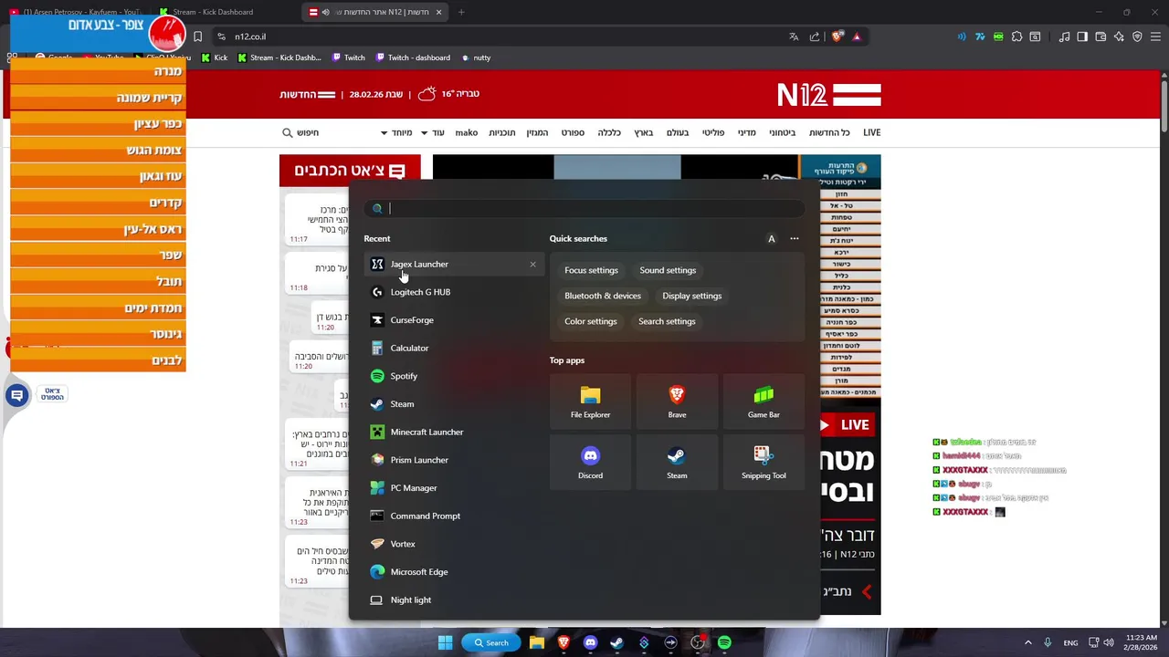Bookmark this page in Brave
The image size is (1169, 657).
point(197,36)
